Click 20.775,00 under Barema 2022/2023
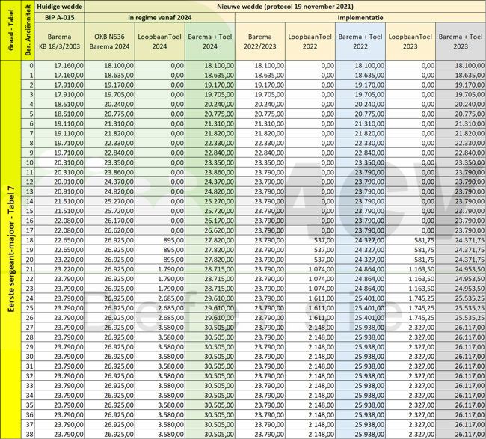Viewport: 486px width, 439px height. (x=259, y=114)
